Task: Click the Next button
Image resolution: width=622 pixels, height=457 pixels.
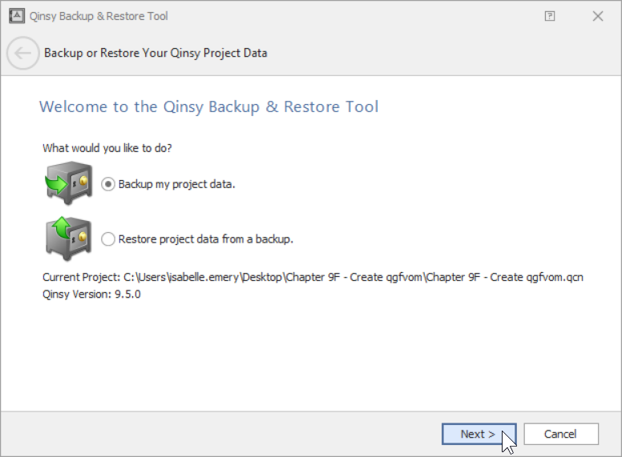Action: coord(479,434)
